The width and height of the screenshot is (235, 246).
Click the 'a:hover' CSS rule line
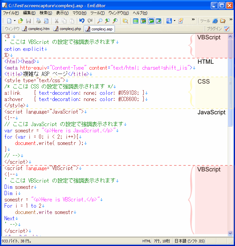click(74, 99)
